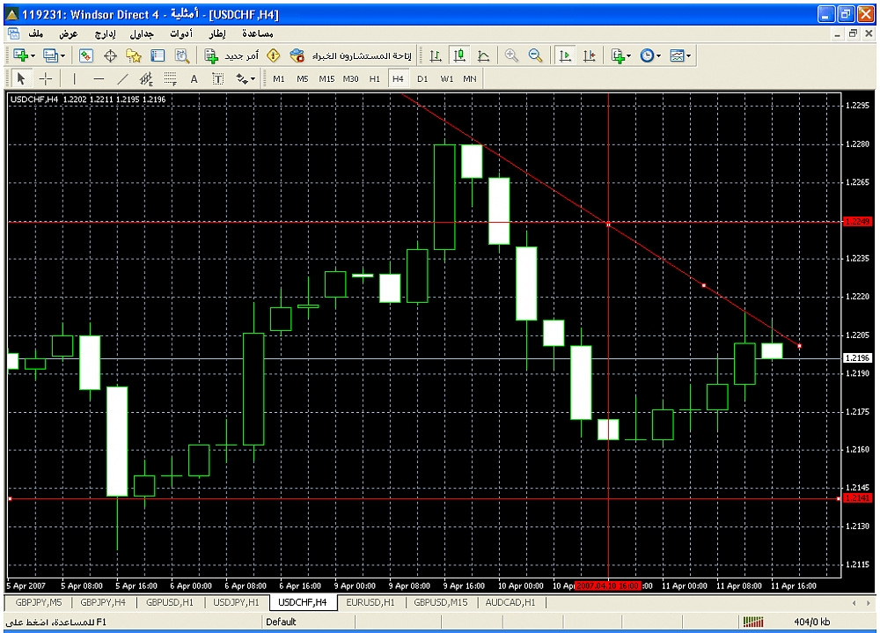
Task: Select the text label tool
Action: [194, 78]
